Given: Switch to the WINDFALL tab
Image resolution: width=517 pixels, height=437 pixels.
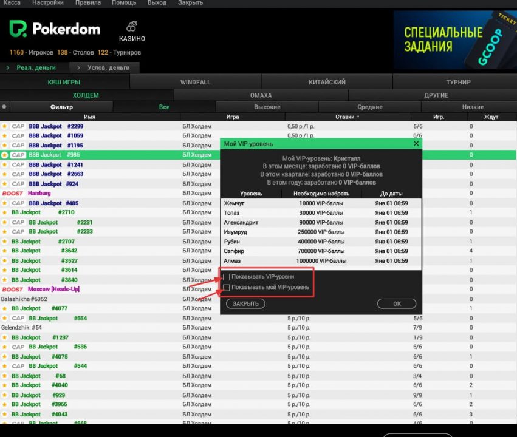Looking at the screenshot, I should (x=195, y=82).
